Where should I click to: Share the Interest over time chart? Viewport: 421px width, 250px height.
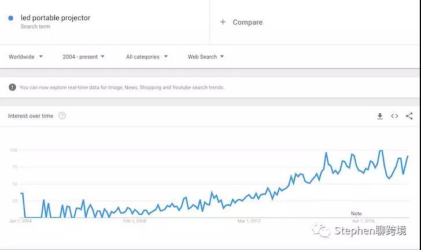(409, 116)
